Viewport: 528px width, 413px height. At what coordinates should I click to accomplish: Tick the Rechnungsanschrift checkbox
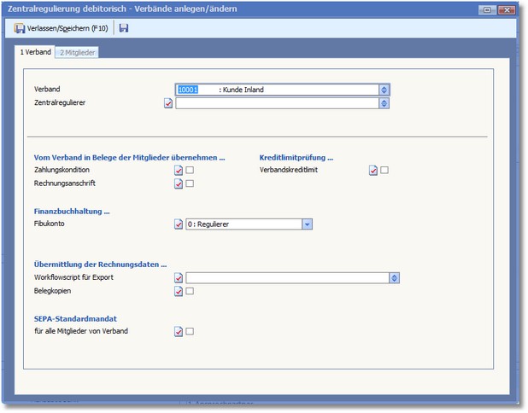190,184
